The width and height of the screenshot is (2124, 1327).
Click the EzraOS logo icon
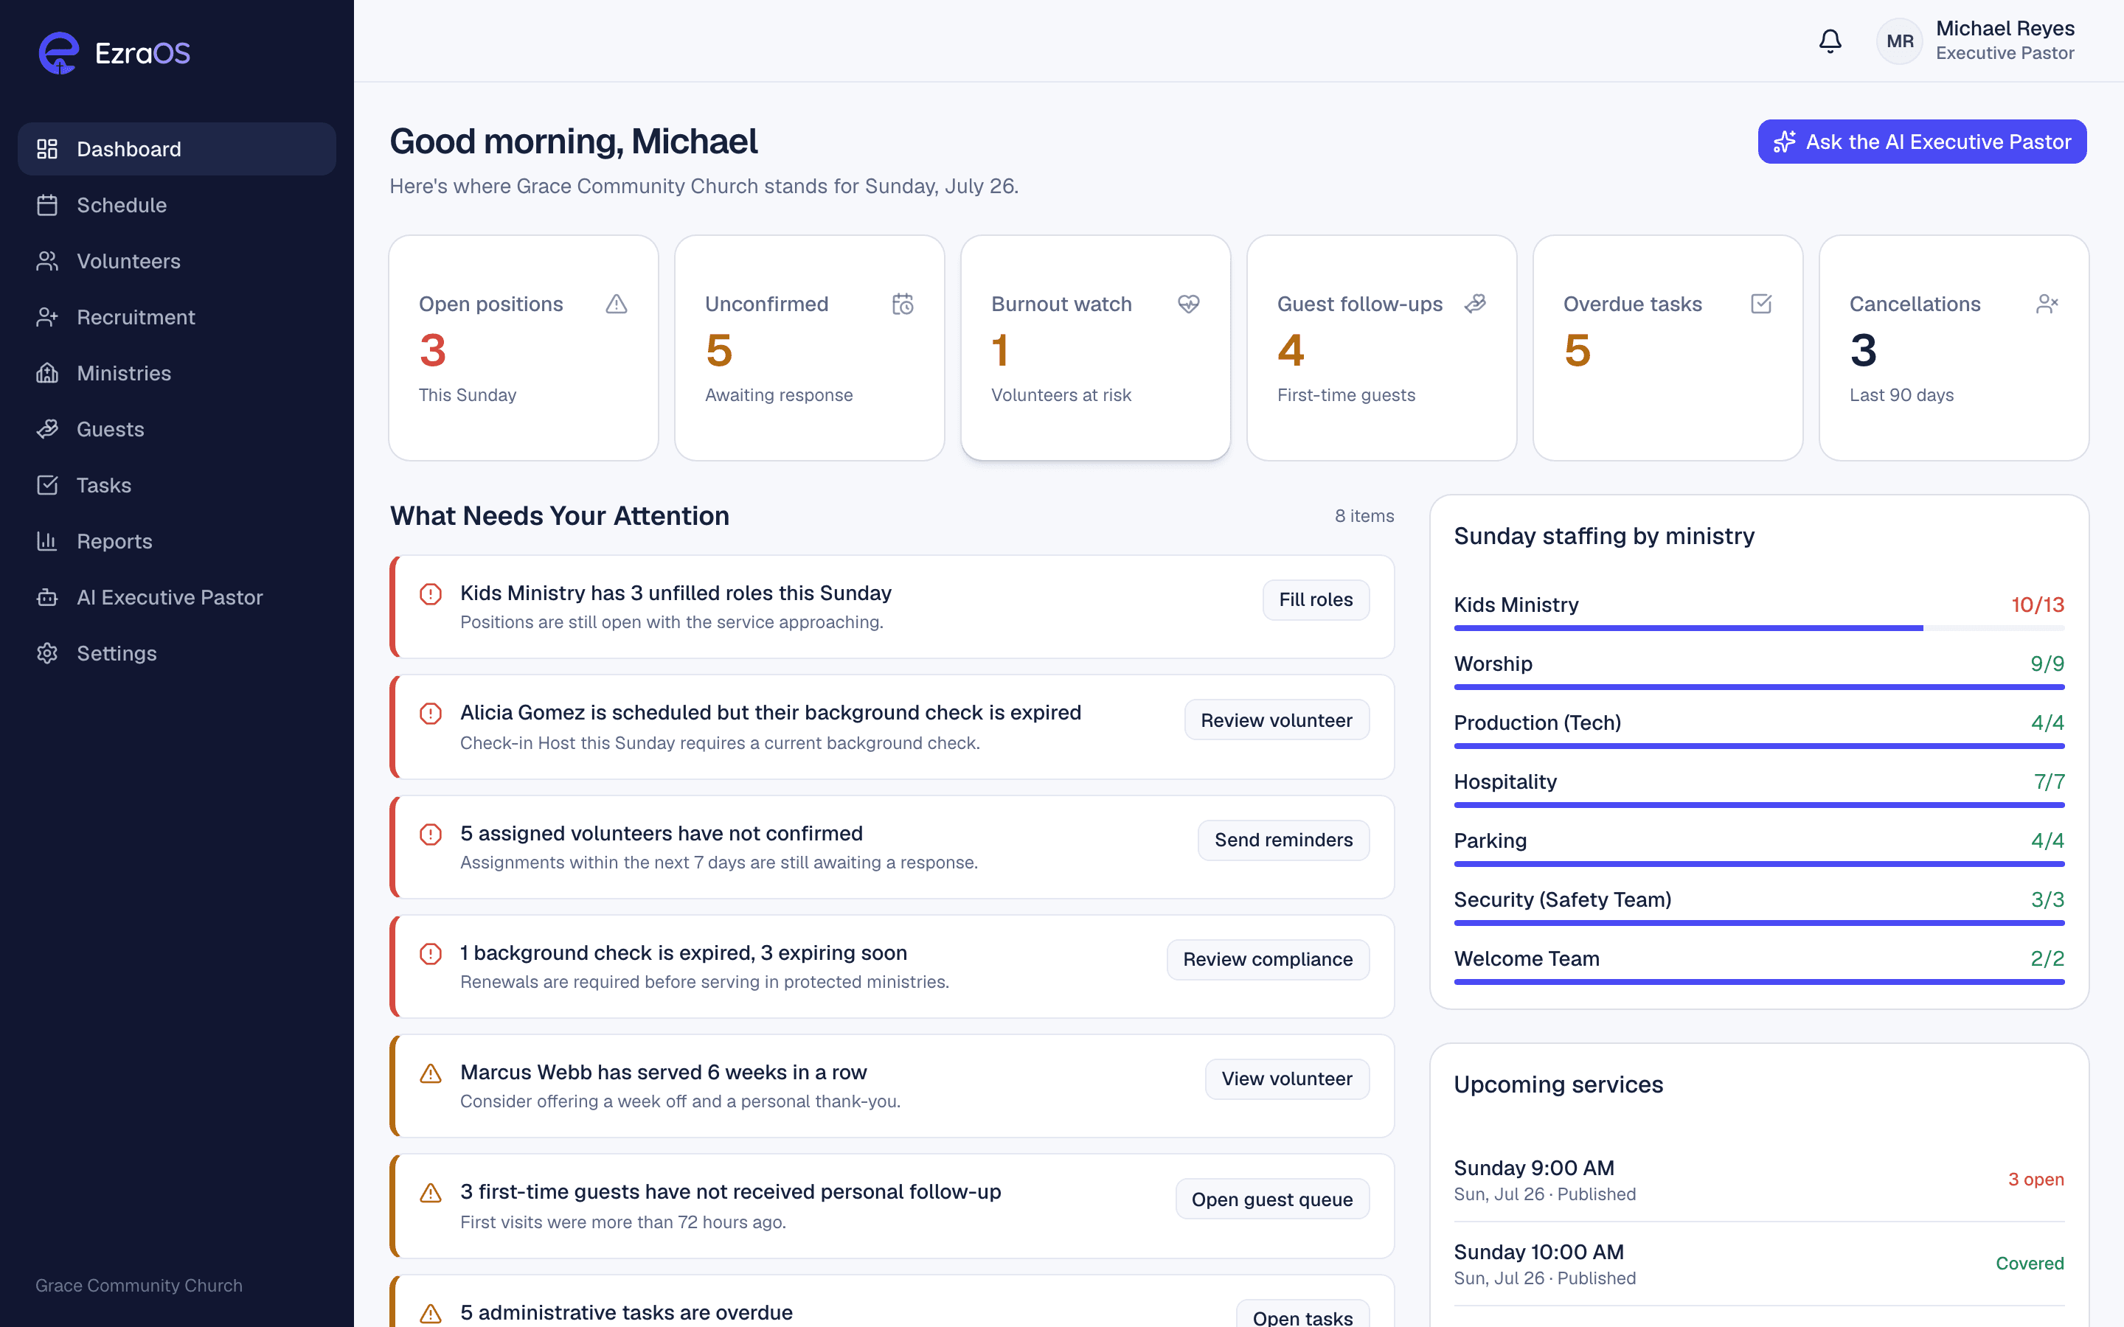[x=59, y=52]
